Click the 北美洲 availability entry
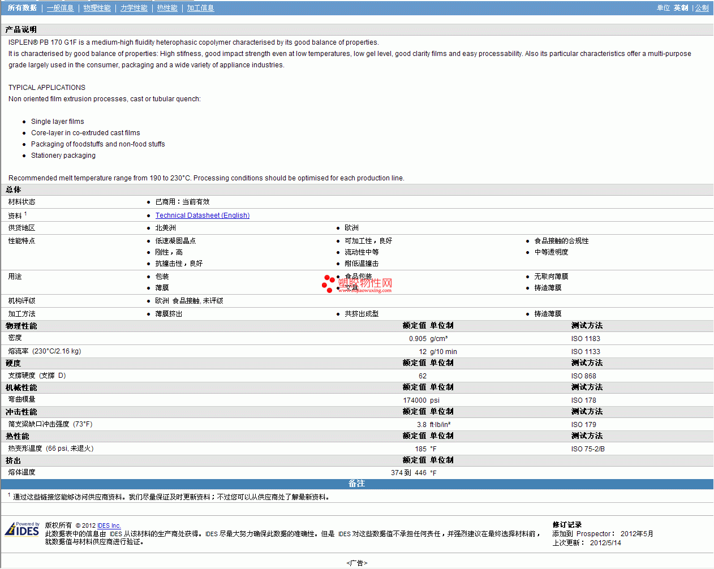 165,228
